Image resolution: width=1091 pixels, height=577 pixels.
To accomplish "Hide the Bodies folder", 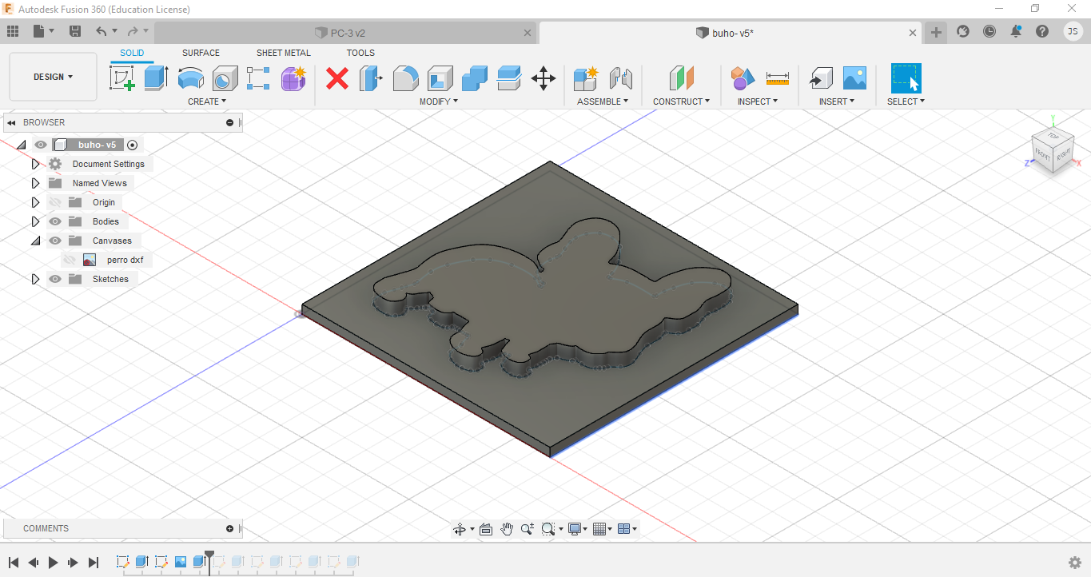I will [x=55, y=221].
